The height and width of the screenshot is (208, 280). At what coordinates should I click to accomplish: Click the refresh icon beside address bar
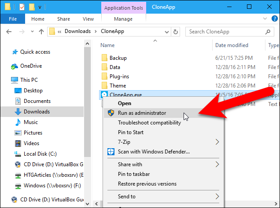[x=177, y=31]
